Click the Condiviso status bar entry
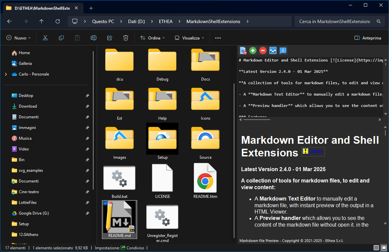The width and height of the screenshot is (389, 252). coord(132,248)
